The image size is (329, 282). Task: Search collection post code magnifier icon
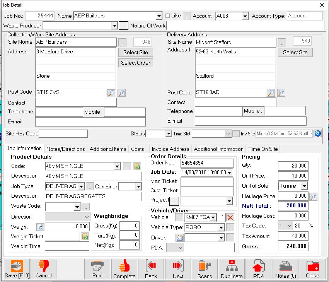[x=111, y=93]
